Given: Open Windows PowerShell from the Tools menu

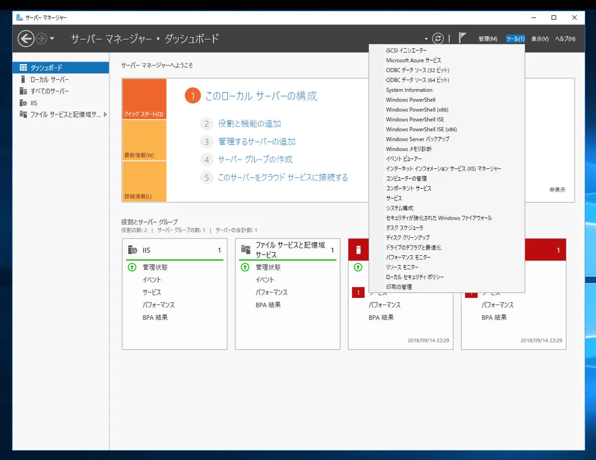Looking at the screenshot, I should coord(410,99).
